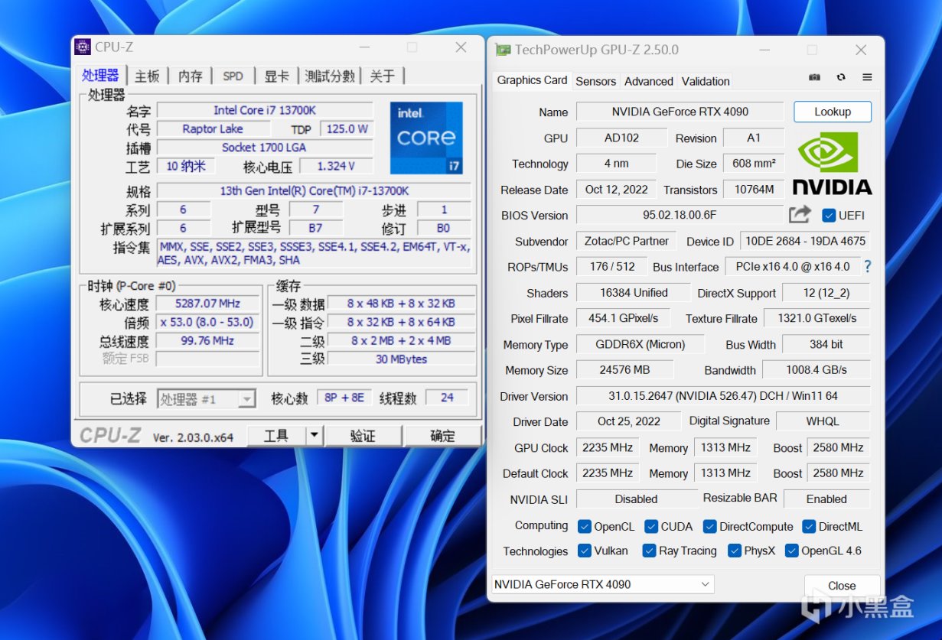Click the GPU-Z refresh icon
The width and height of the screenshot is (942, 640).
coord(841,77)
